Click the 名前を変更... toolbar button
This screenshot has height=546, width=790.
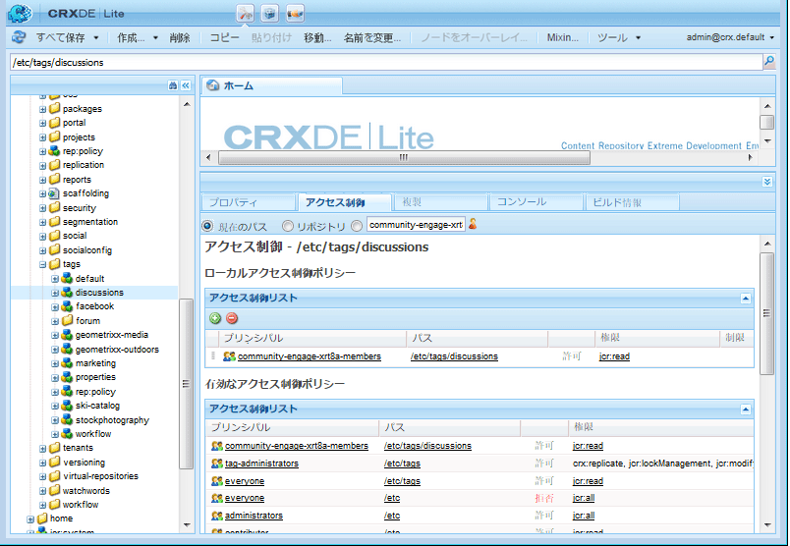[x=372, y=37]
